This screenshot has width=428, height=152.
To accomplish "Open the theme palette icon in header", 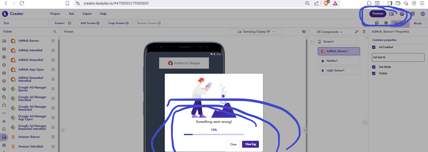I will click(x=402, y=14).
